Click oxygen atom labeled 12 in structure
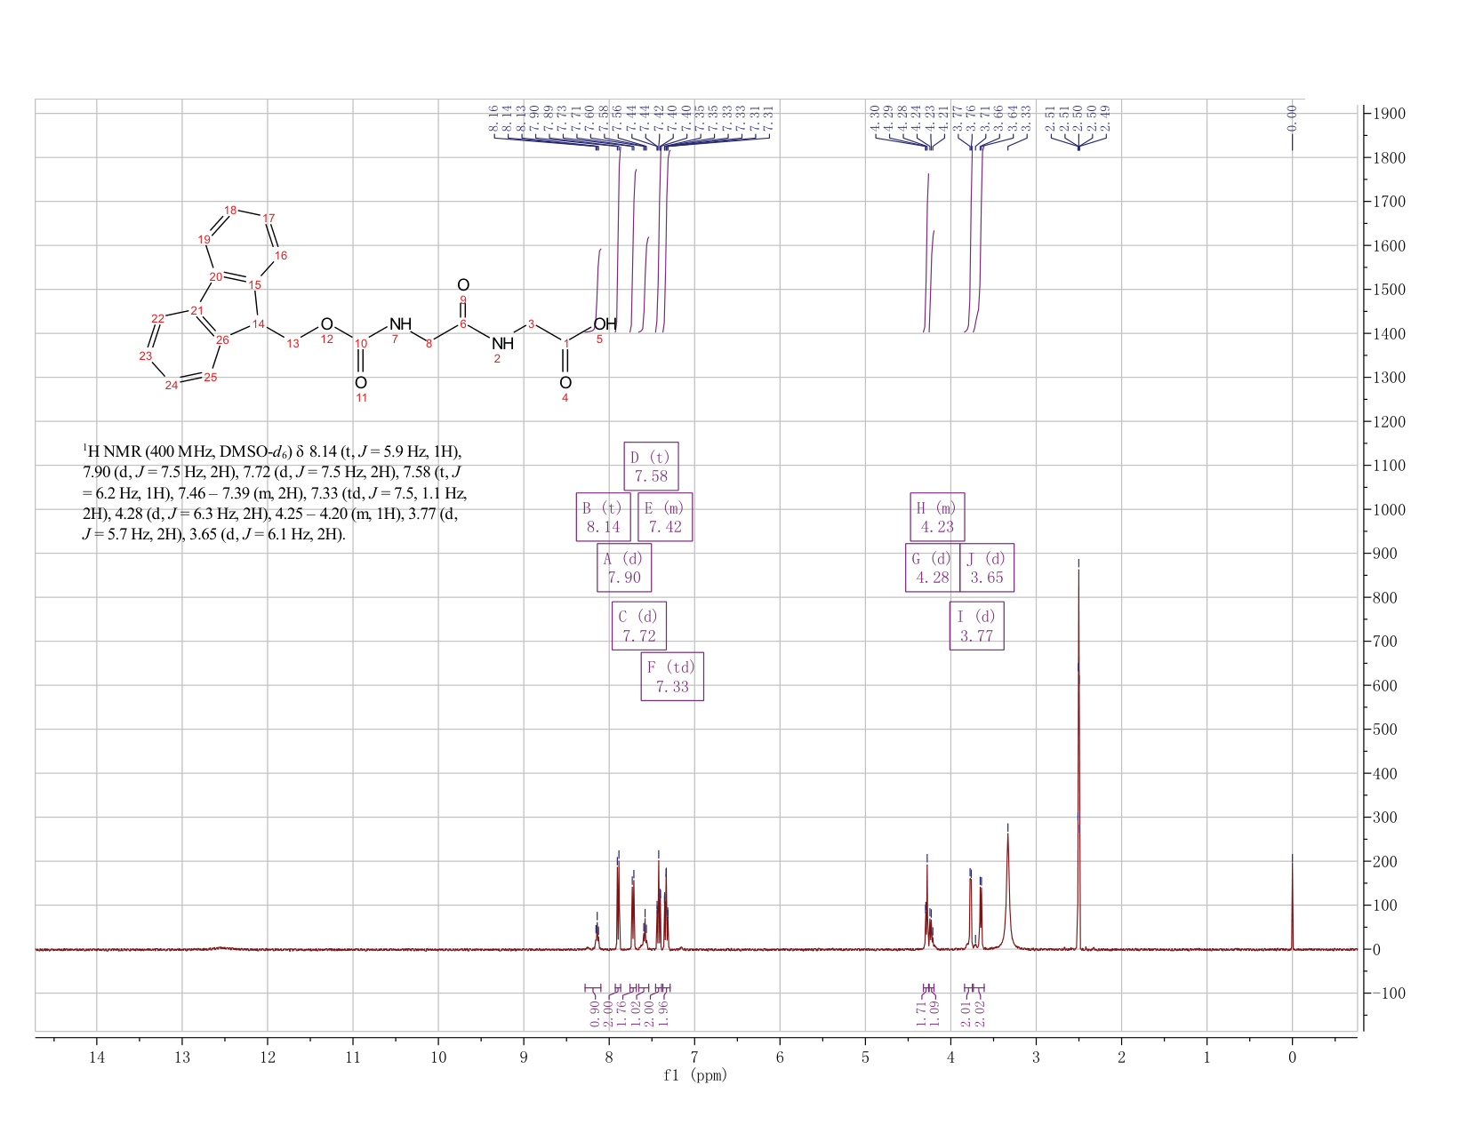The image size is (1467, 1133). [326, 324]
